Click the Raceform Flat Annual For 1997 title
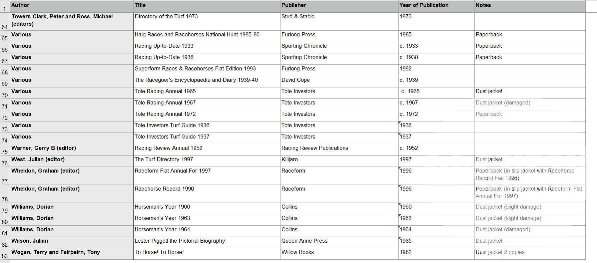597x263 pixels. pyautogui.click(x=207, y=176)
